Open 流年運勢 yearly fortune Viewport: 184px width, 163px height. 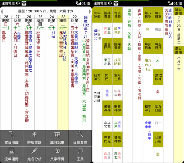click(x=12, y=155)
